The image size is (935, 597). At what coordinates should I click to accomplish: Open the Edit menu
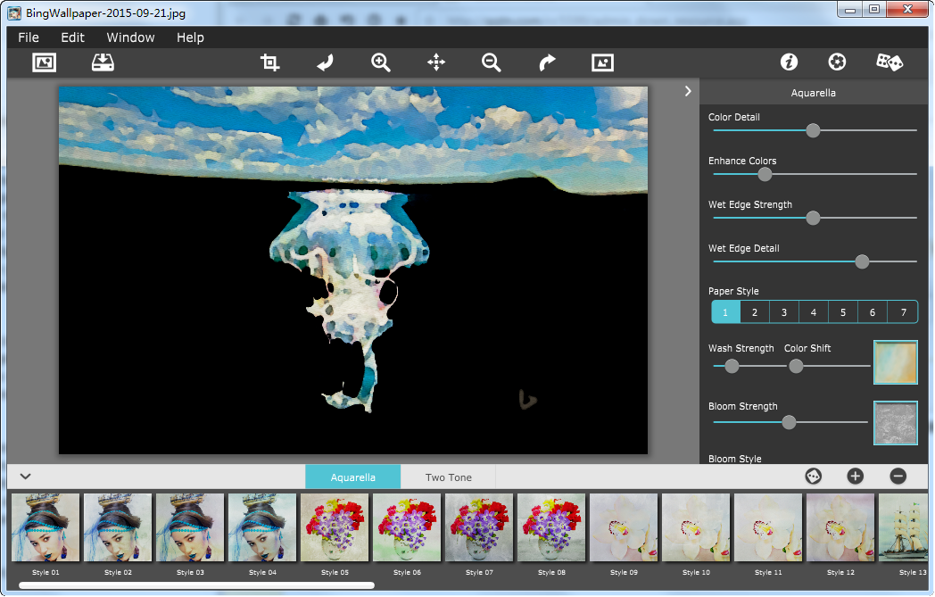[x=73, y=37]
